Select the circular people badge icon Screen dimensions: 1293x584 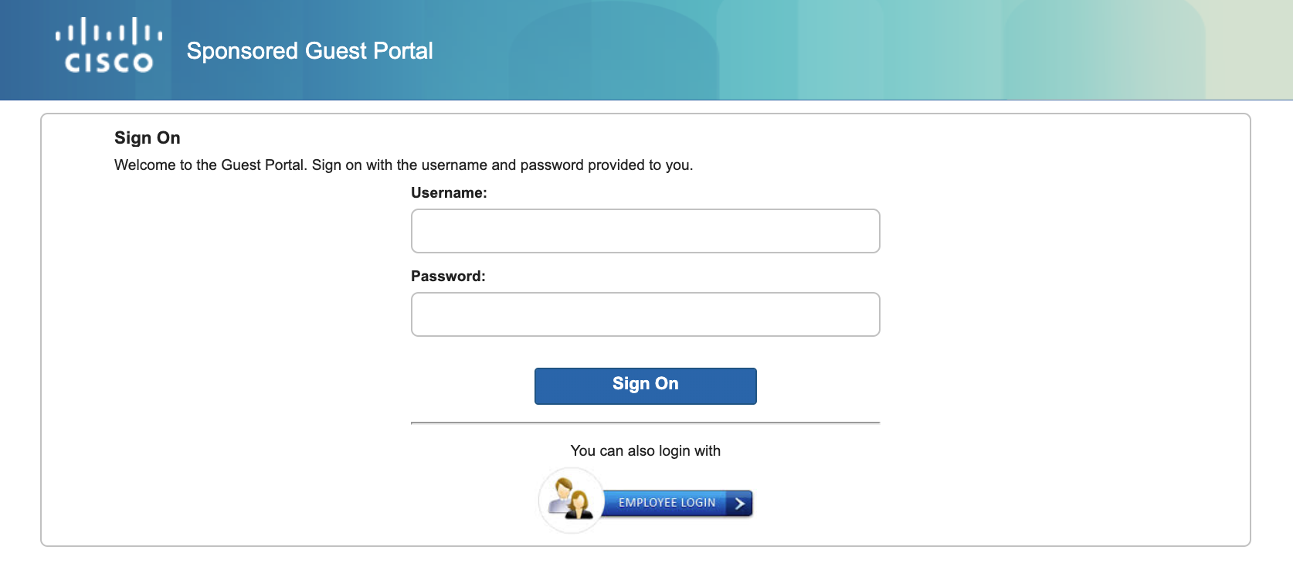pyautogui.click(x=570, y=501)
